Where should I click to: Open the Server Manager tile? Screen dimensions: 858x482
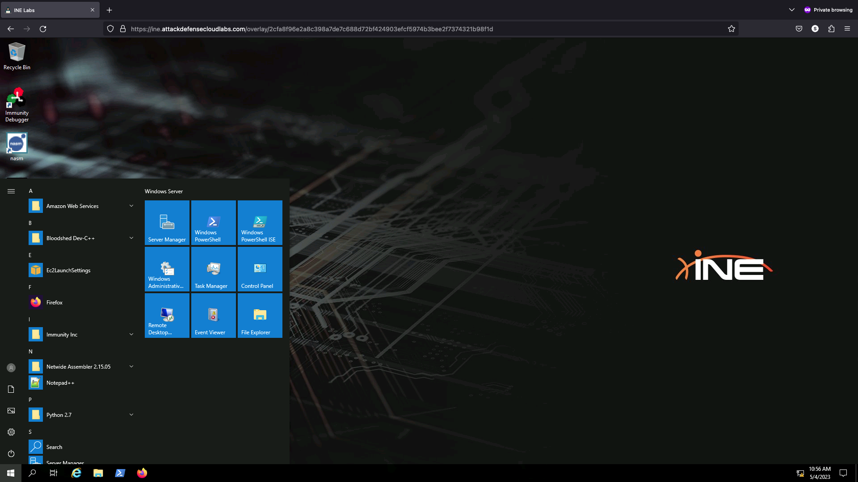click(x=167, y=223)
